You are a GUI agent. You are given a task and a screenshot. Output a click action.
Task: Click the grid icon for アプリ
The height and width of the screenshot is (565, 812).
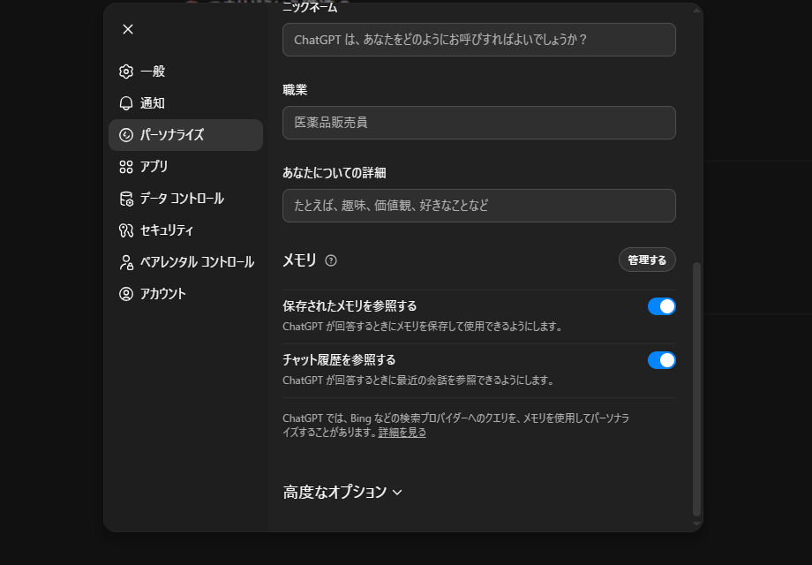(x=126, y=167)
